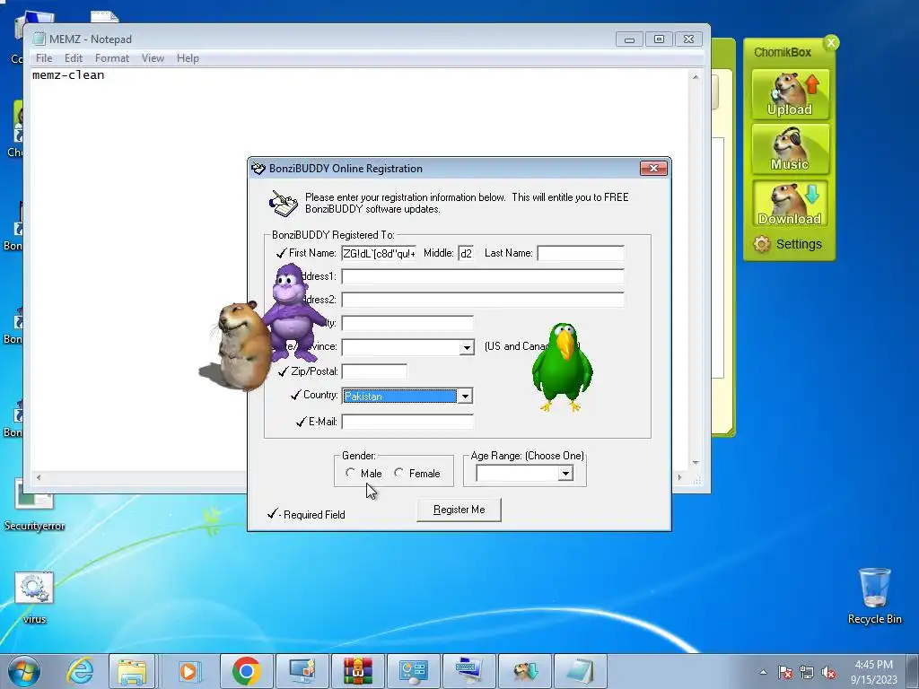Click Notepad horizontal scrollbar left arrow
Viewport: 919px width, 689px height.
point(39,477)
